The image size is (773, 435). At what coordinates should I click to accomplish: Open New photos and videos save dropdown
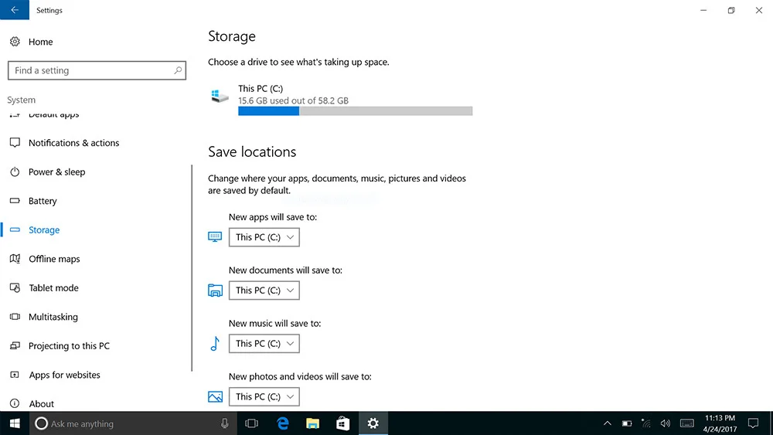coord(264,396)
